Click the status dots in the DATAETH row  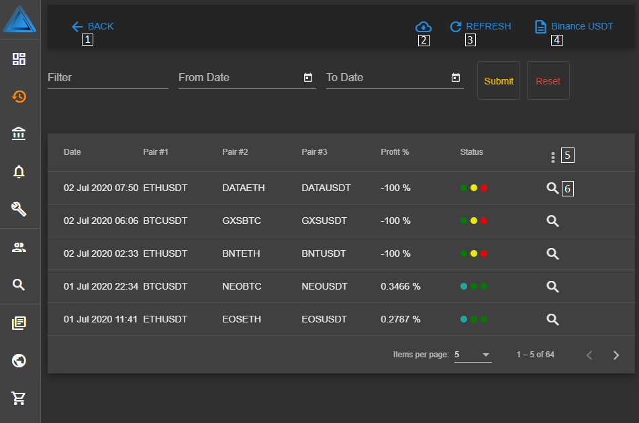pyautogui.click(x=474, y=188)
